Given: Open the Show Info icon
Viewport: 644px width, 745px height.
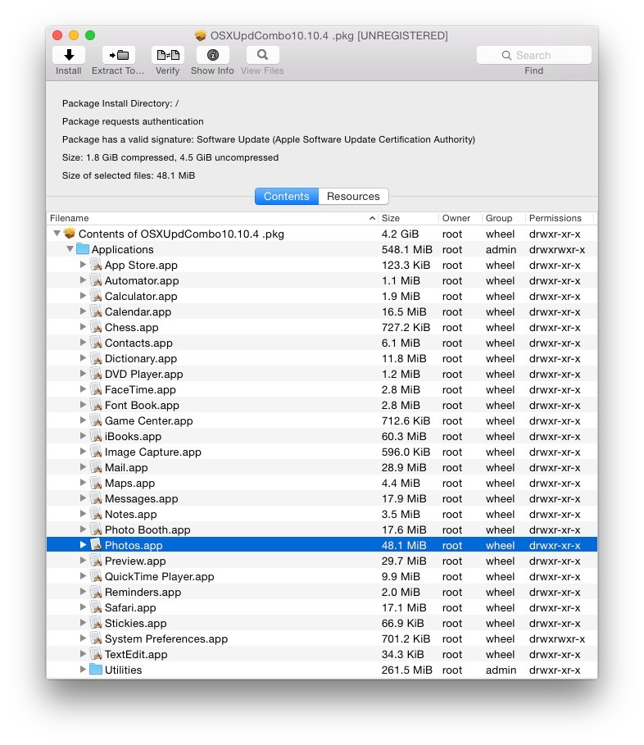Looking at the screenshot, I should tap(213, 55).
